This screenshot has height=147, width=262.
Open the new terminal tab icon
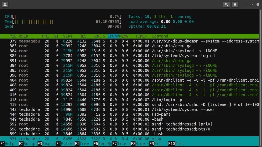5,5
